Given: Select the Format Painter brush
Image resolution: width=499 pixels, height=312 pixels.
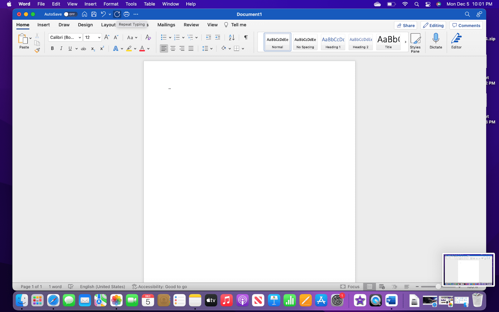Looking at the screenshot, I should 37,50.
